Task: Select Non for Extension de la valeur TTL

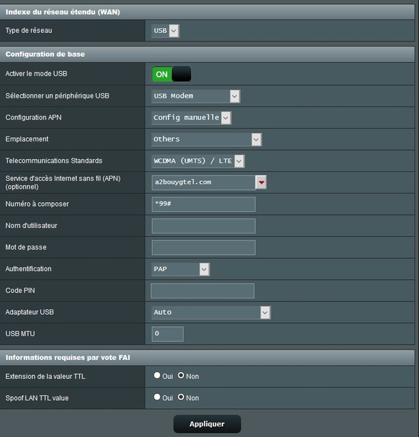Action: pos(182,376)
